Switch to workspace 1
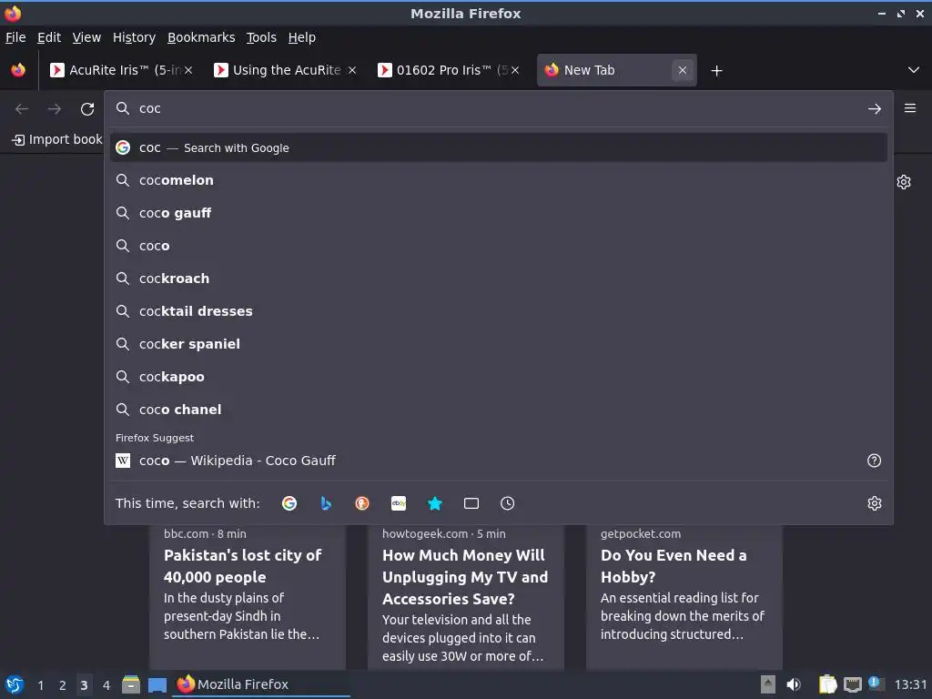Screen dimensions: 932x699 (40, 685)
